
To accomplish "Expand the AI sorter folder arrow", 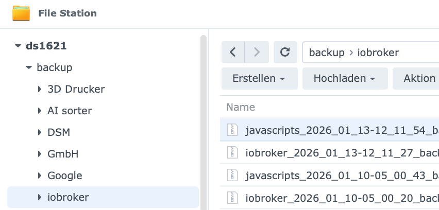I will coord(40,111).
